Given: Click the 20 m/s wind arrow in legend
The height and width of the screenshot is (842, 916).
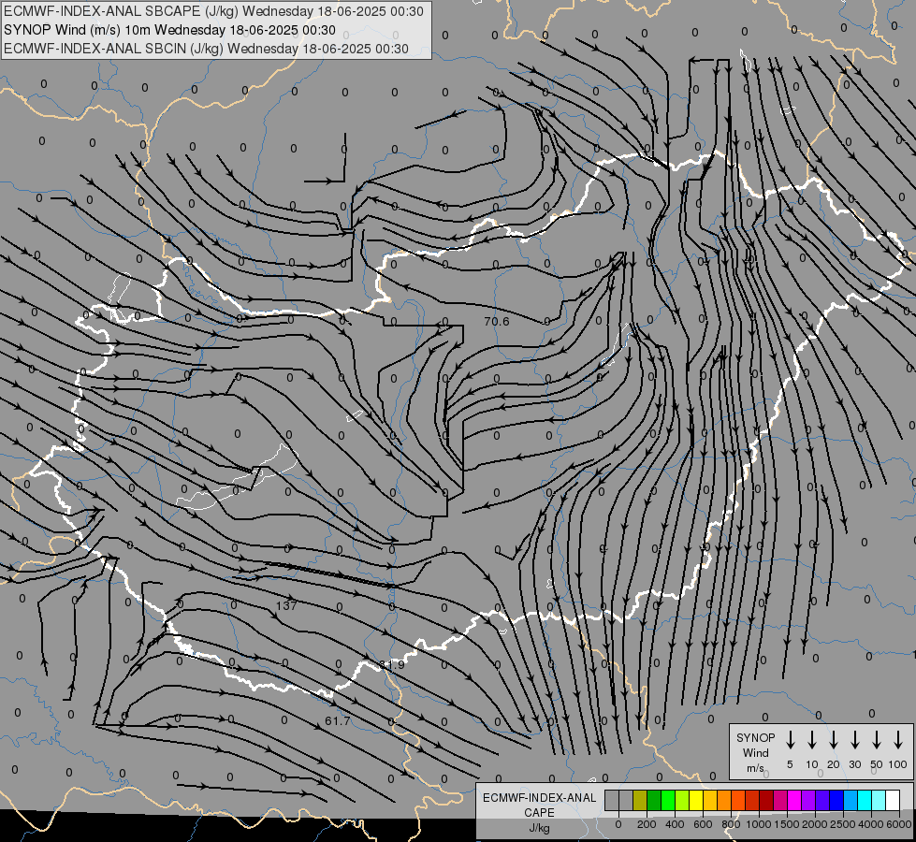Looking at the screenshot, I should coord(834,739).
